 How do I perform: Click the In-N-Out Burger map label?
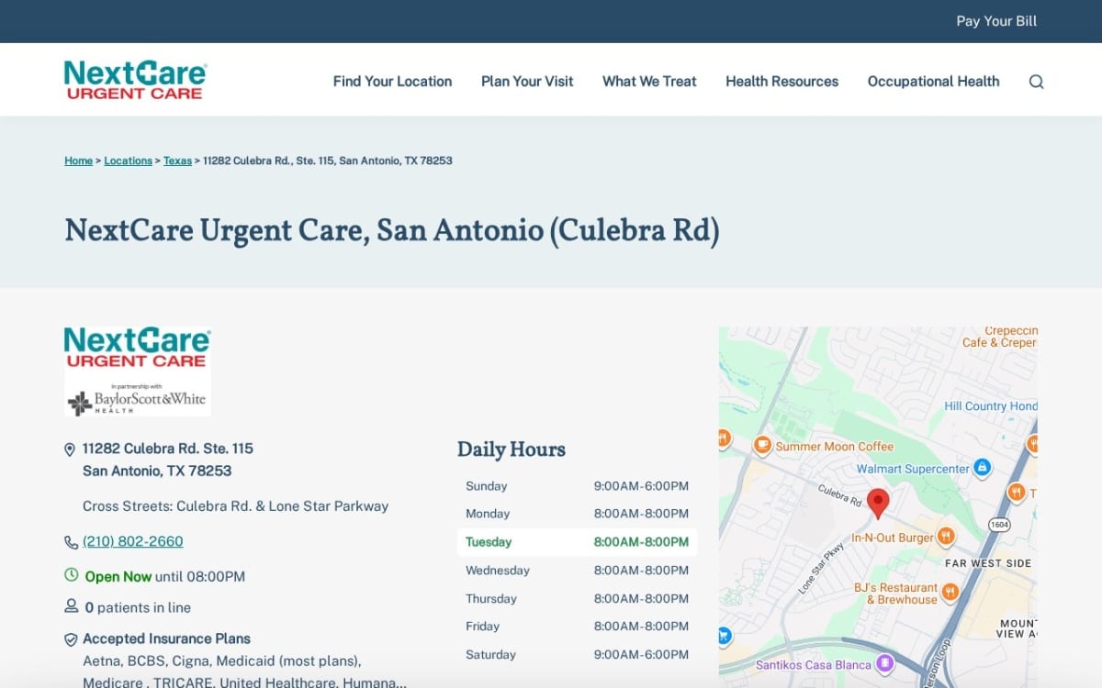[893, 538]
